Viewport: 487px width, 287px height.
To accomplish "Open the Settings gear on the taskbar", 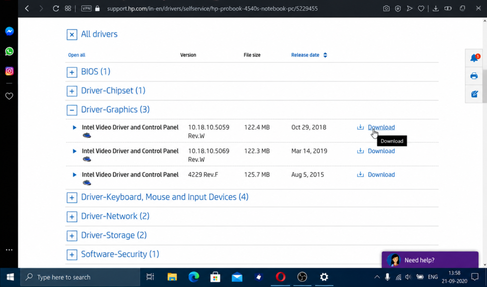I will 324,277.
